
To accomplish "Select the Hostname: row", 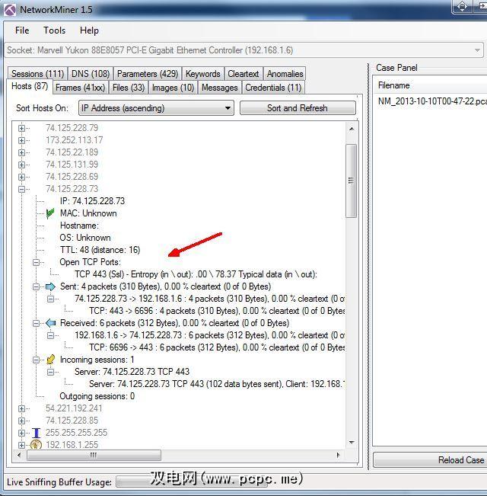I will pyautogui.click(x=79, y=226).
